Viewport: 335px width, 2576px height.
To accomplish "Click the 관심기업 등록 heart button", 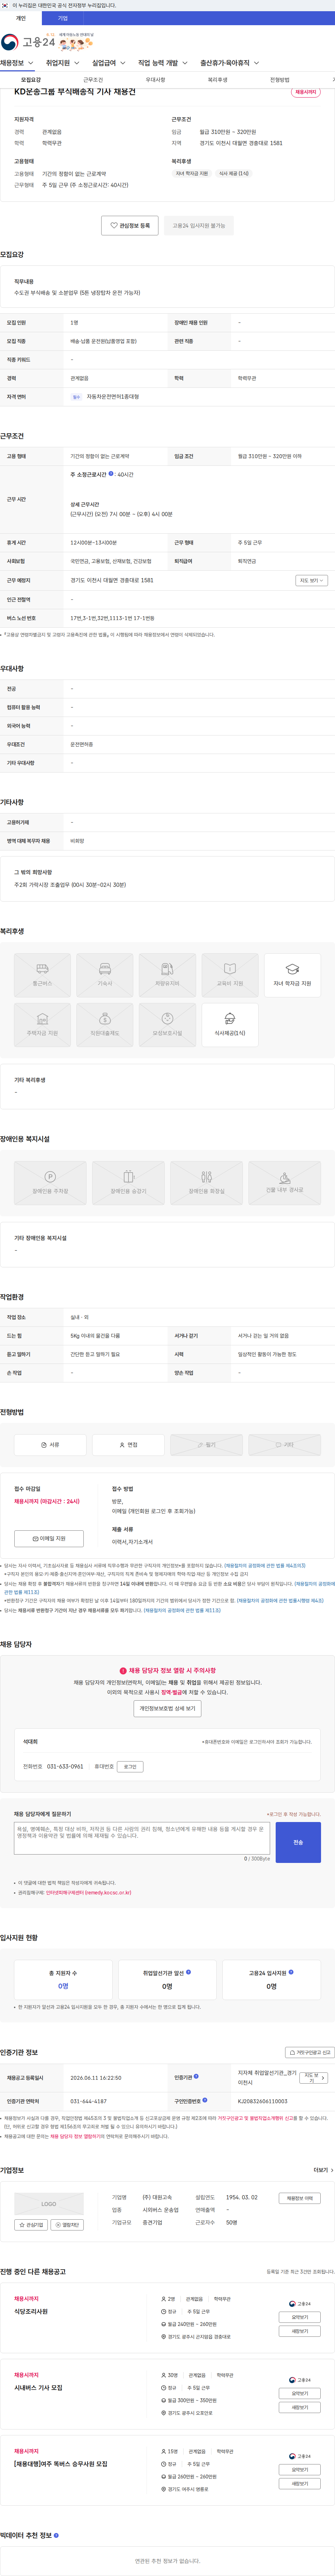I will tap(129, 226).
